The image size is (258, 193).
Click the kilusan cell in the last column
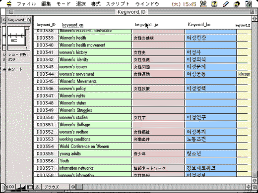point(244,74)
